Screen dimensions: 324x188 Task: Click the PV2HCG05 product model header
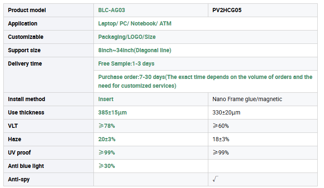point(227,10)
